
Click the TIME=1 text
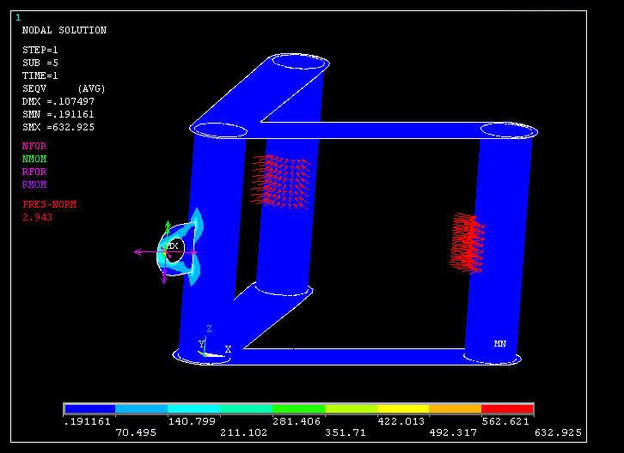40,75
